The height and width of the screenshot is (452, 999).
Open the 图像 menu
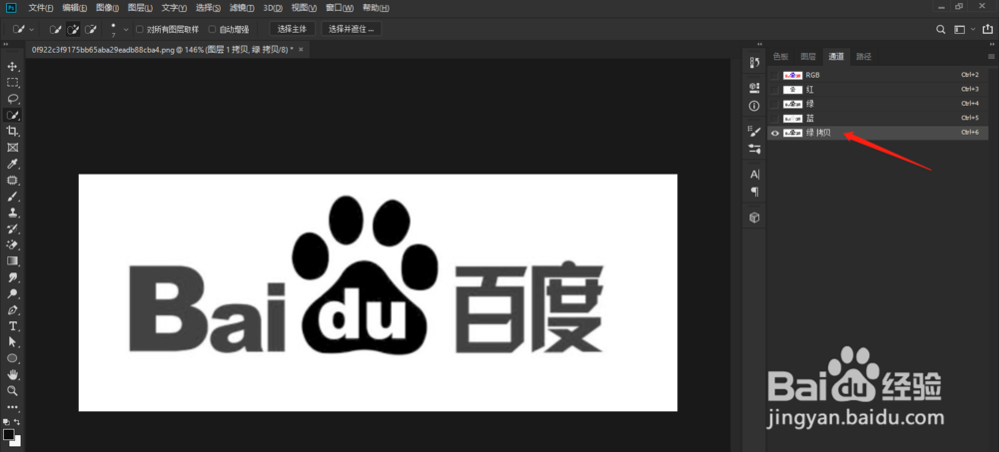pyautogui.click(x=107, y=8)
